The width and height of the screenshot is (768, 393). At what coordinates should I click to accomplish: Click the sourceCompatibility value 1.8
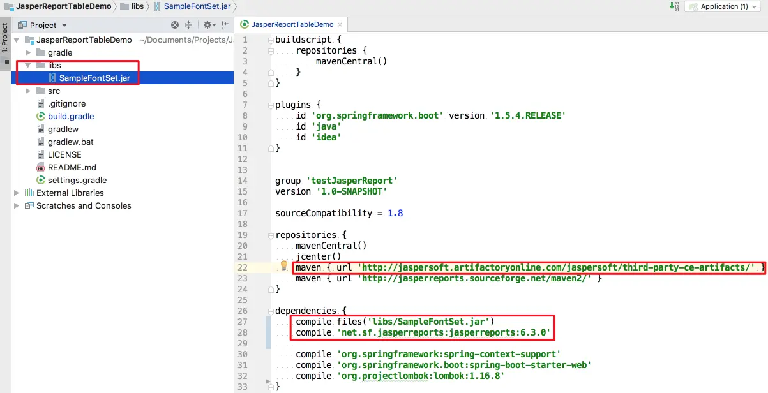(395, 213)
